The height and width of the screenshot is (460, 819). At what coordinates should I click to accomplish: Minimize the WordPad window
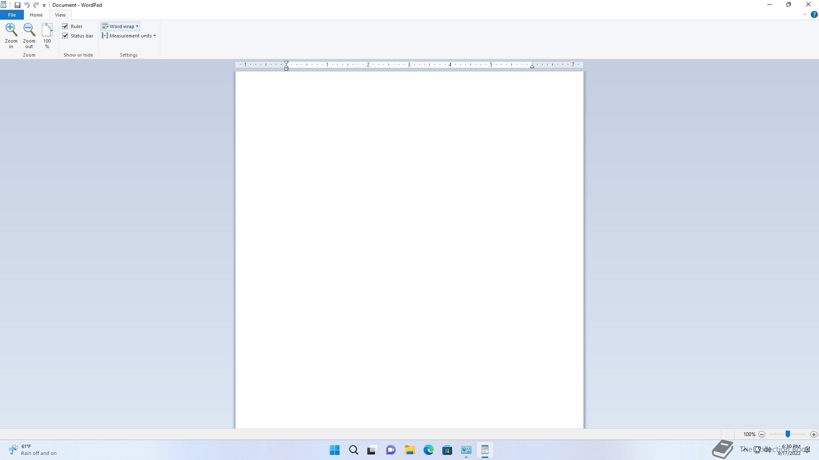tap(770, 5)
